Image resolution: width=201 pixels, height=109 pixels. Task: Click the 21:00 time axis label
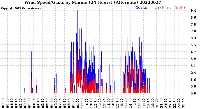click(x=161, y=103)
